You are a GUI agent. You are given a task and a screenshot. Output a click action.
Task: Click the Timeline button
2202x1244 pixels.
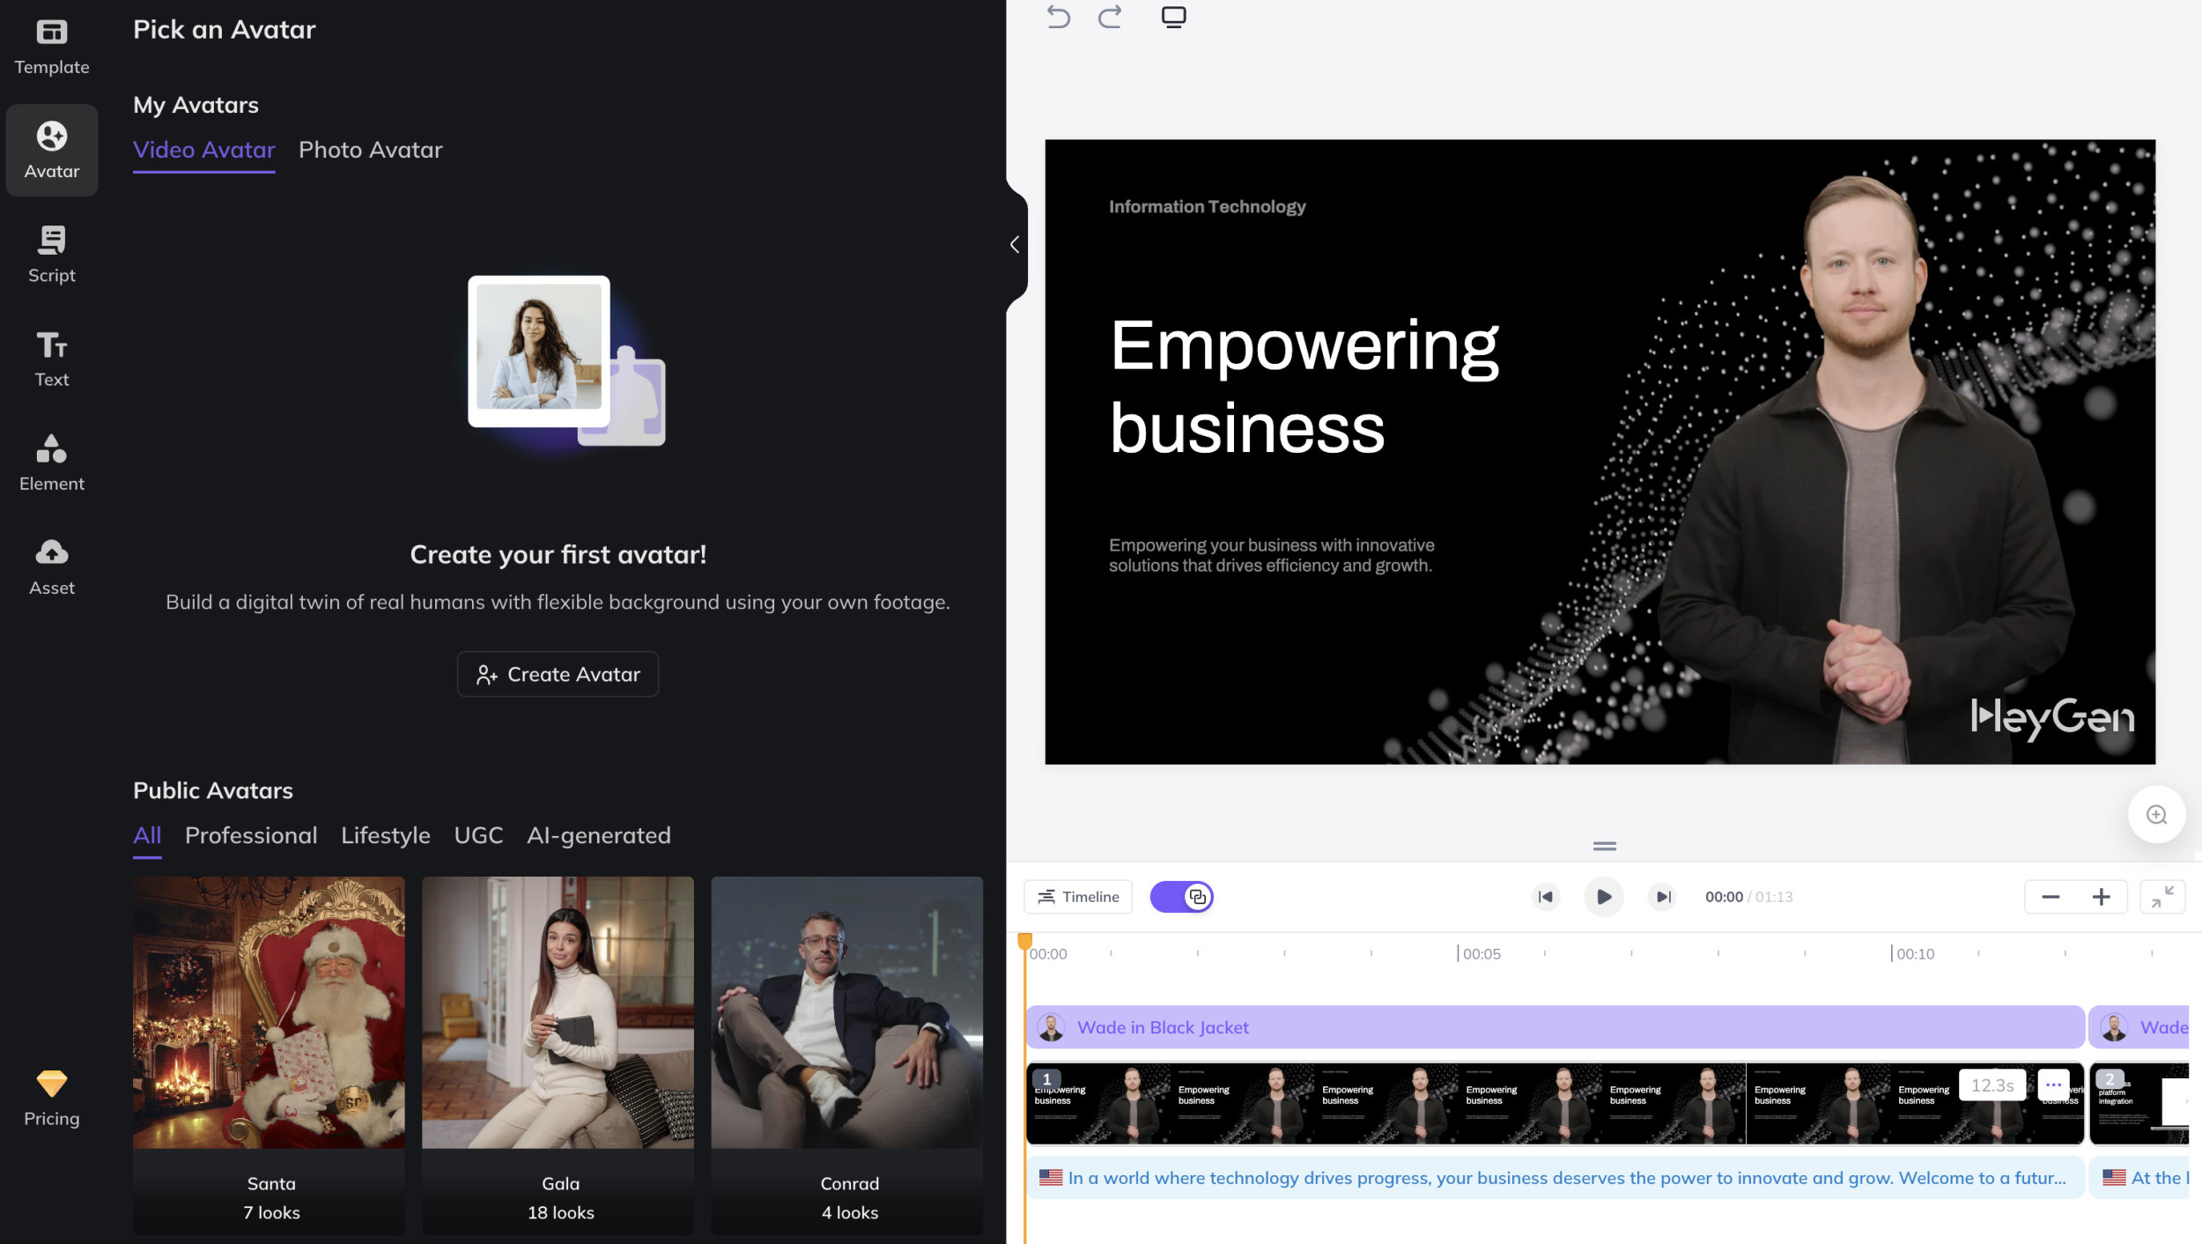[x=1078, y=897]
